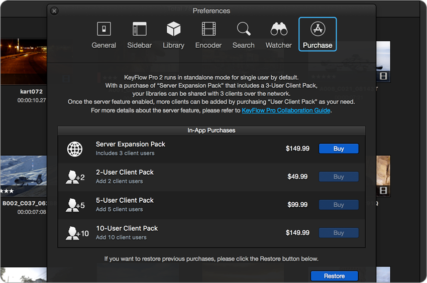Click the star rating under the helicopter clip

point(7,191)
